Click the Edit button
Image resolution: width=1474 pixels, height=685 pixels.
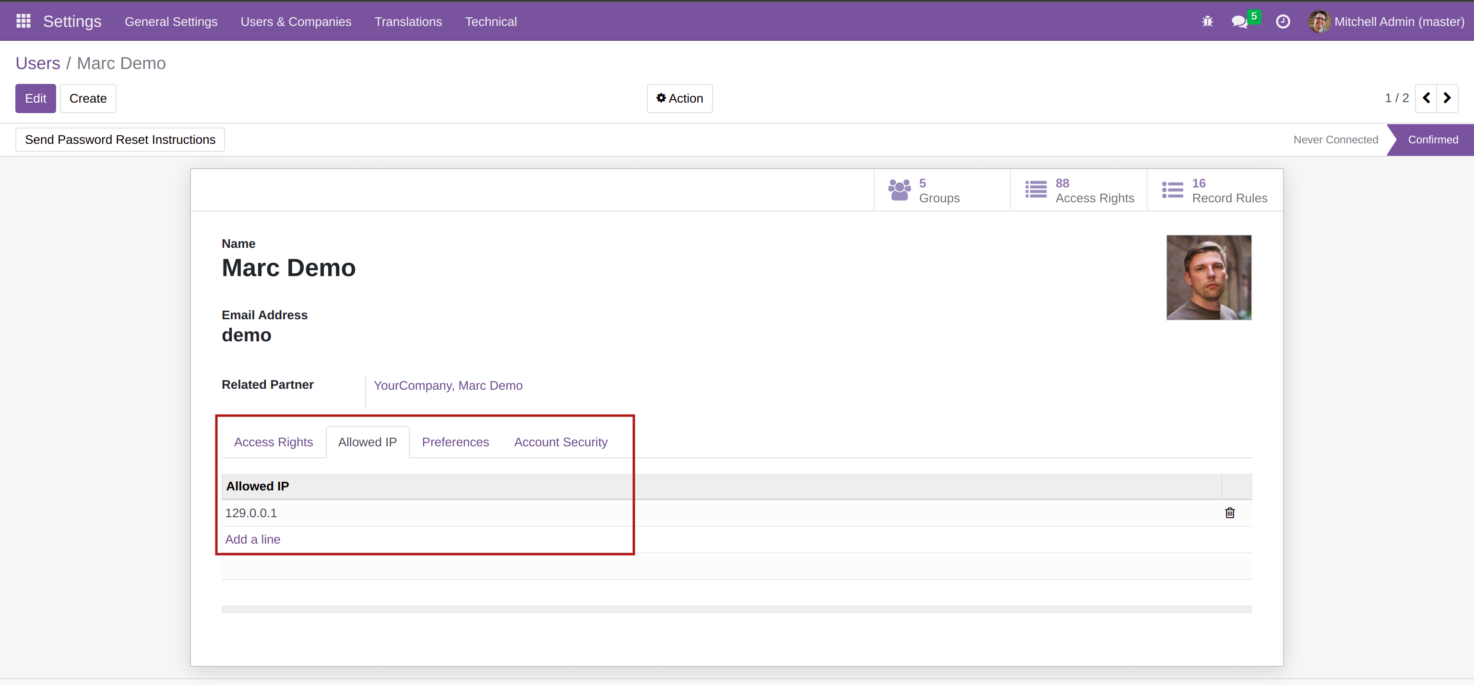(x=36, y=98)
